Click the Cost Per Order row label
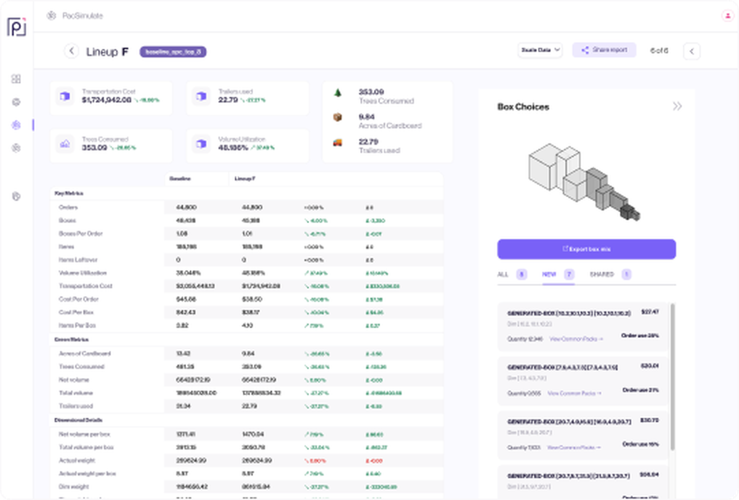The image size is (739, 500). pos(78,299)
